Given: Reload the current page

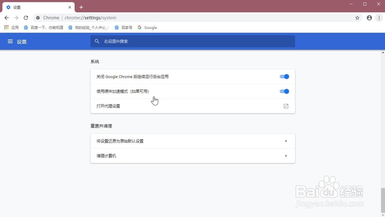Looking at the screenshot, I should click(x=26, y=18).
